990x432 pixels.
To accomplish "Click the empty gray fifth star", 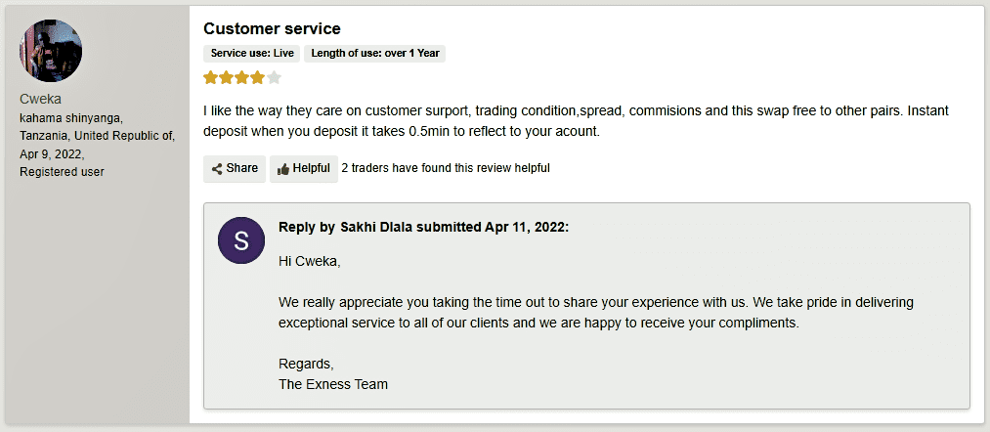I will point(274,77).
